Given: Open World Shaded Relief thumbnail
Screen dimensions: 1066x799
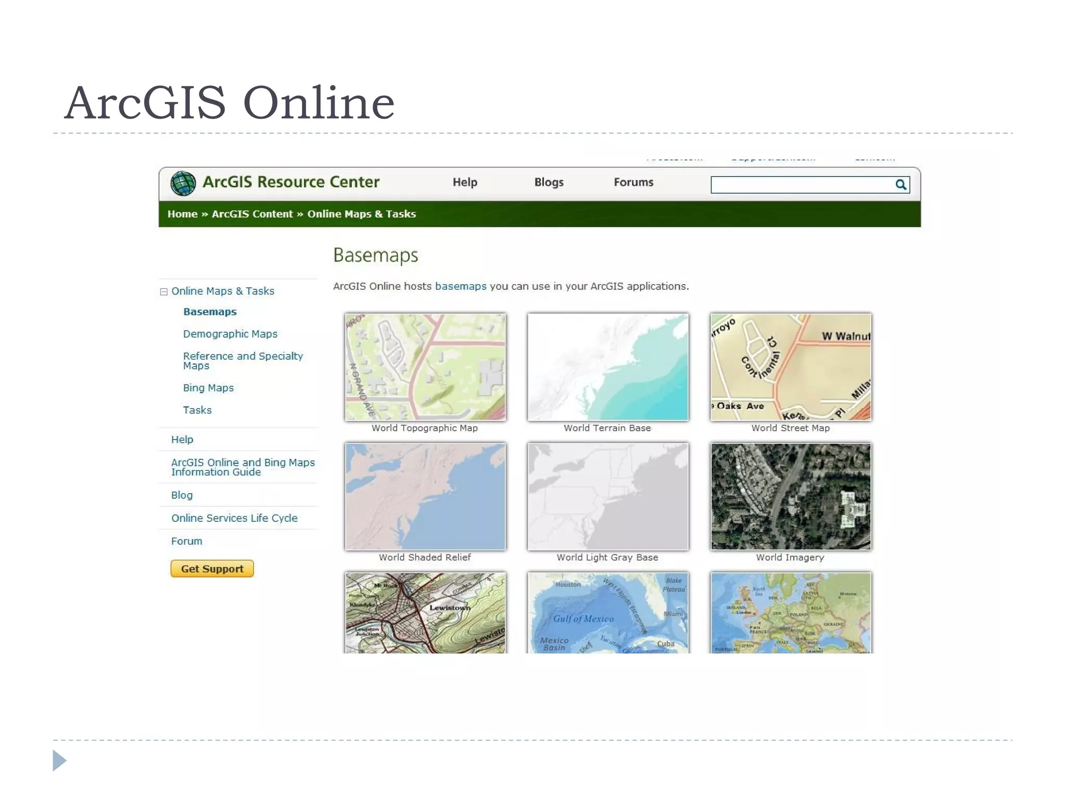Looking at the screenshot, I should pyautogui.click(x=425, y=496).
